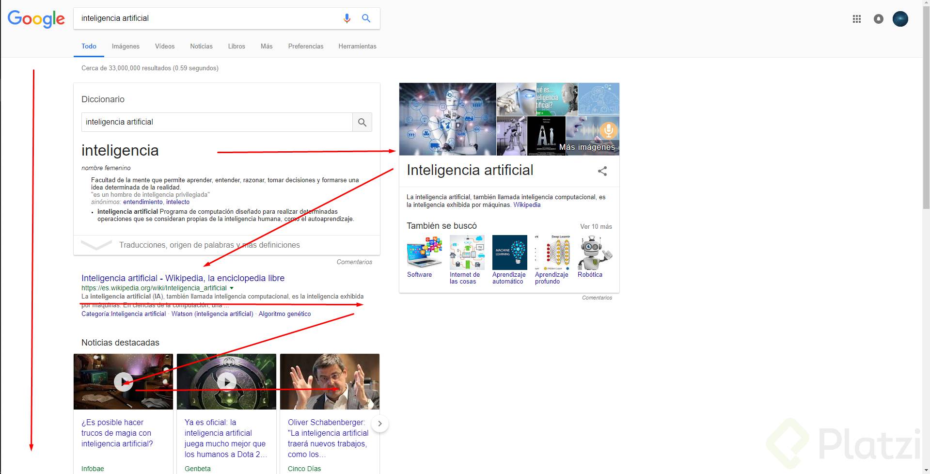
Task: Click the results count text
Action: coord(150,68)
